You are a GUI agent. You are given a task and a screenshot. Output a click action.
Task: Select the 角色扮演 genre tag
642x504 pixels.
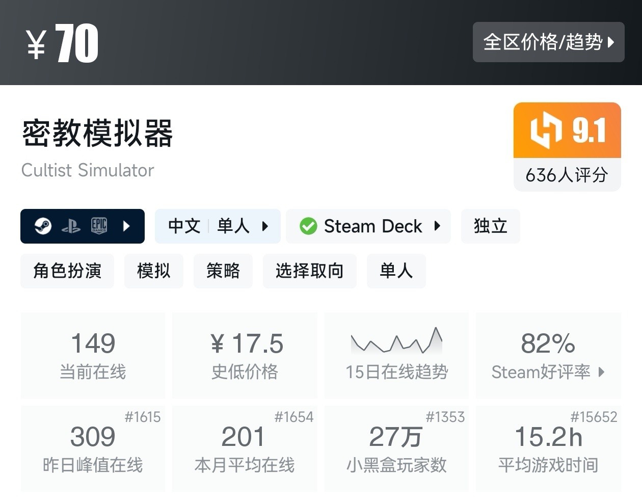click(x=67, y=271)
